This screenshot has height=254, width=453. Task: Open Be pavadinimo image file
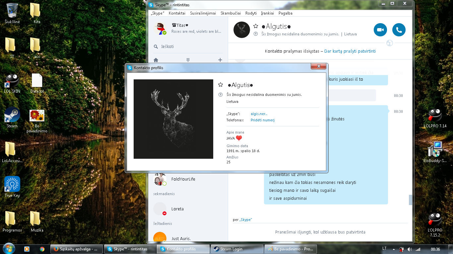pyautogui.click(x=37, y=121)
